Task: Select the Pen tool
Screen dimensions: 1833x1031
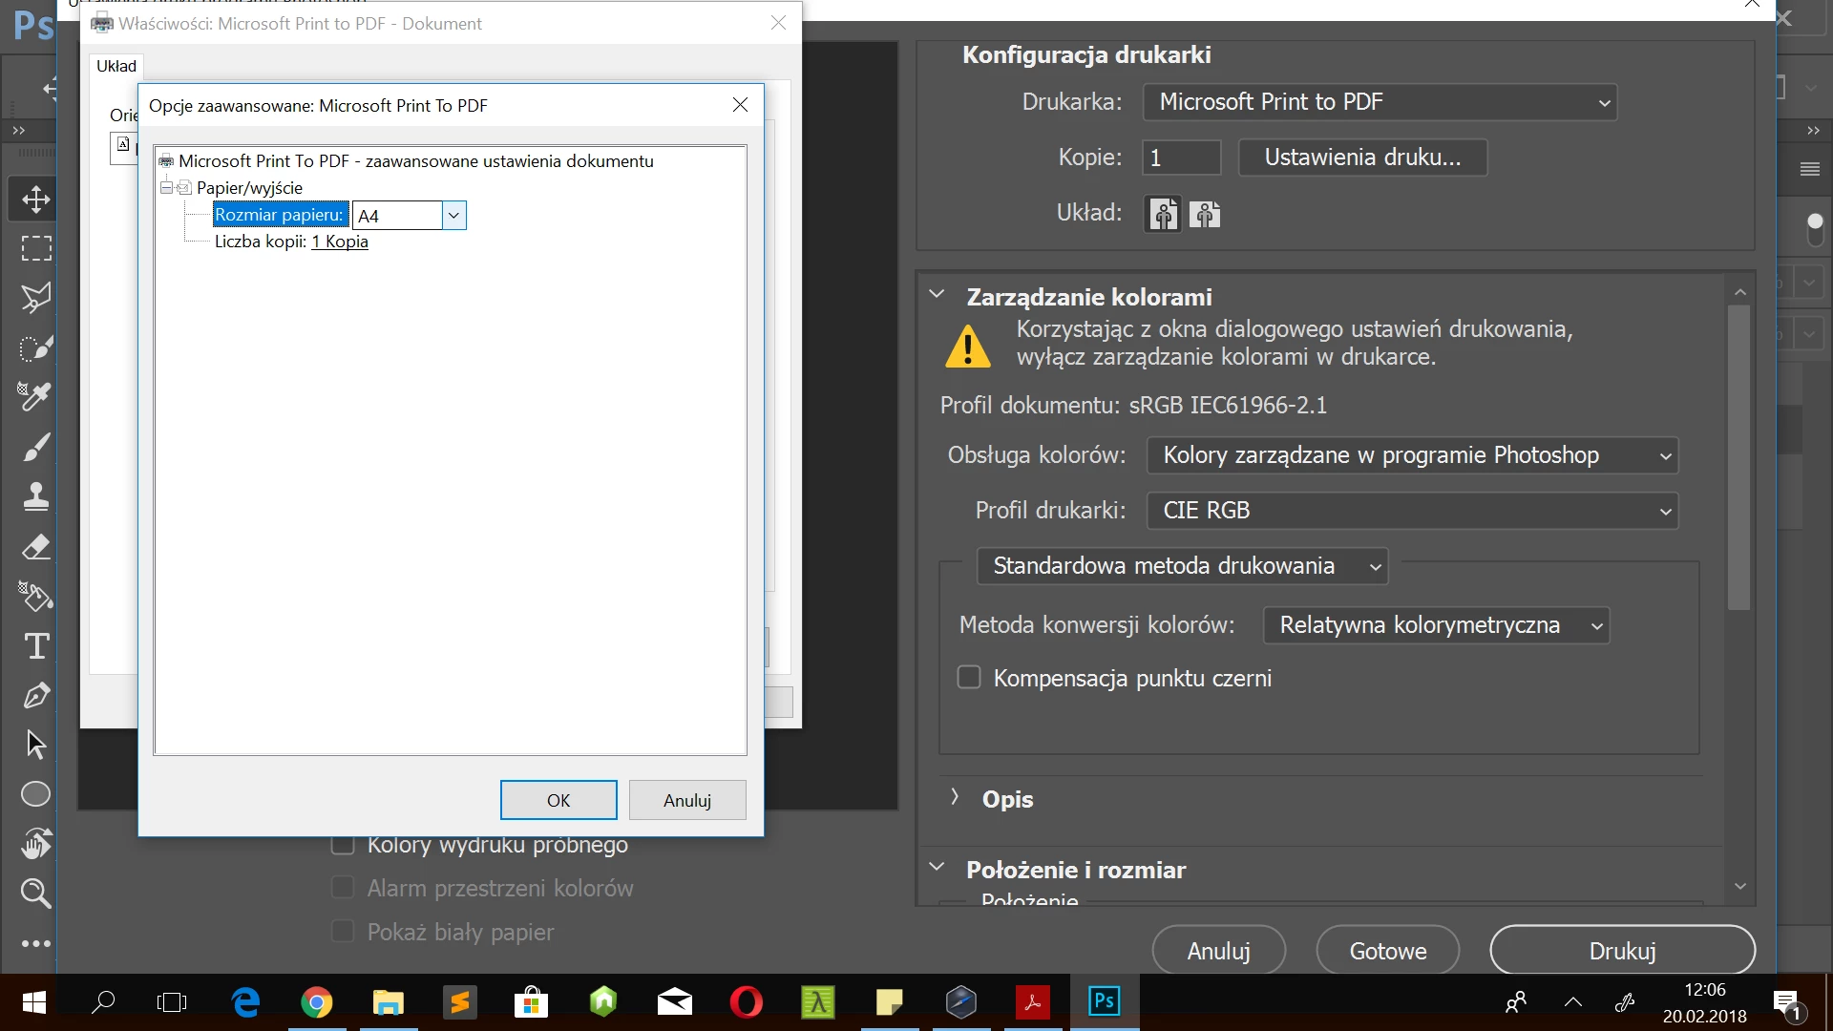Action: coord(35,696)
